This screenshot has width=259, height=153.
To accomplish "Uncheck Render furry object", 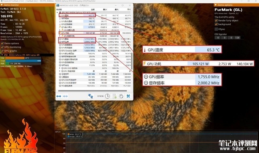I will [x=216, y=21].
